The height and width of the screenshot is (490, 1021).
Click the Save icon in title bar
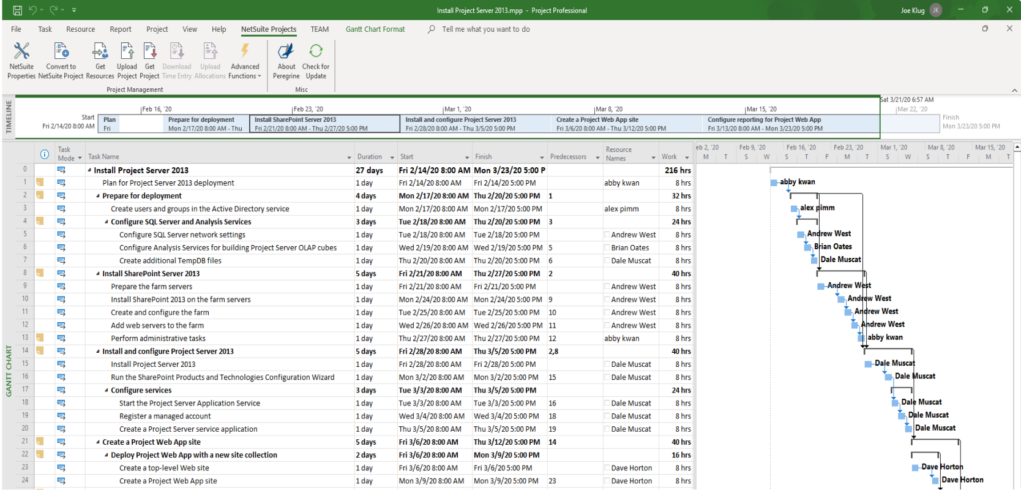click(x=17, y=10)
